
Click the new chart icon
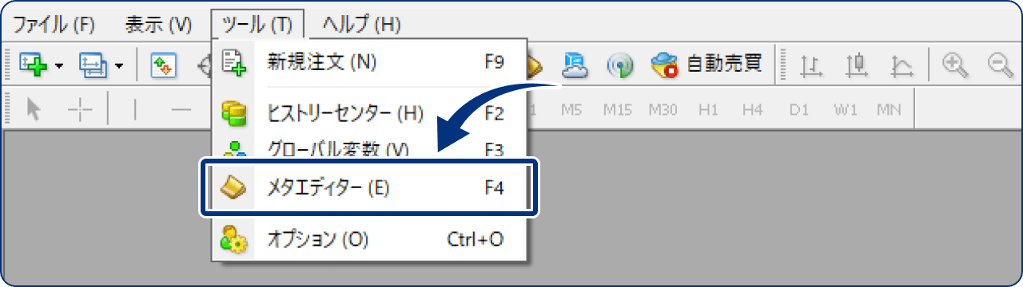pos(34,65)
